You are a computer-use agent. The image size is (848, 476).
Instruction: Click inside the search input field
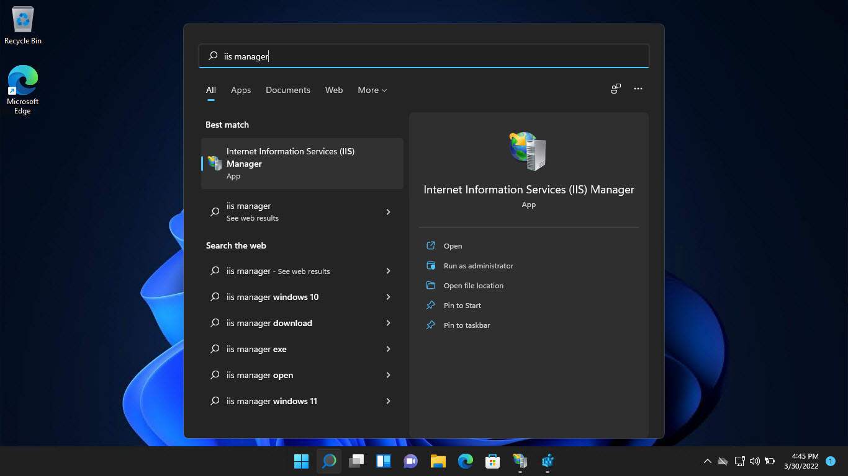tap(424, 56)
